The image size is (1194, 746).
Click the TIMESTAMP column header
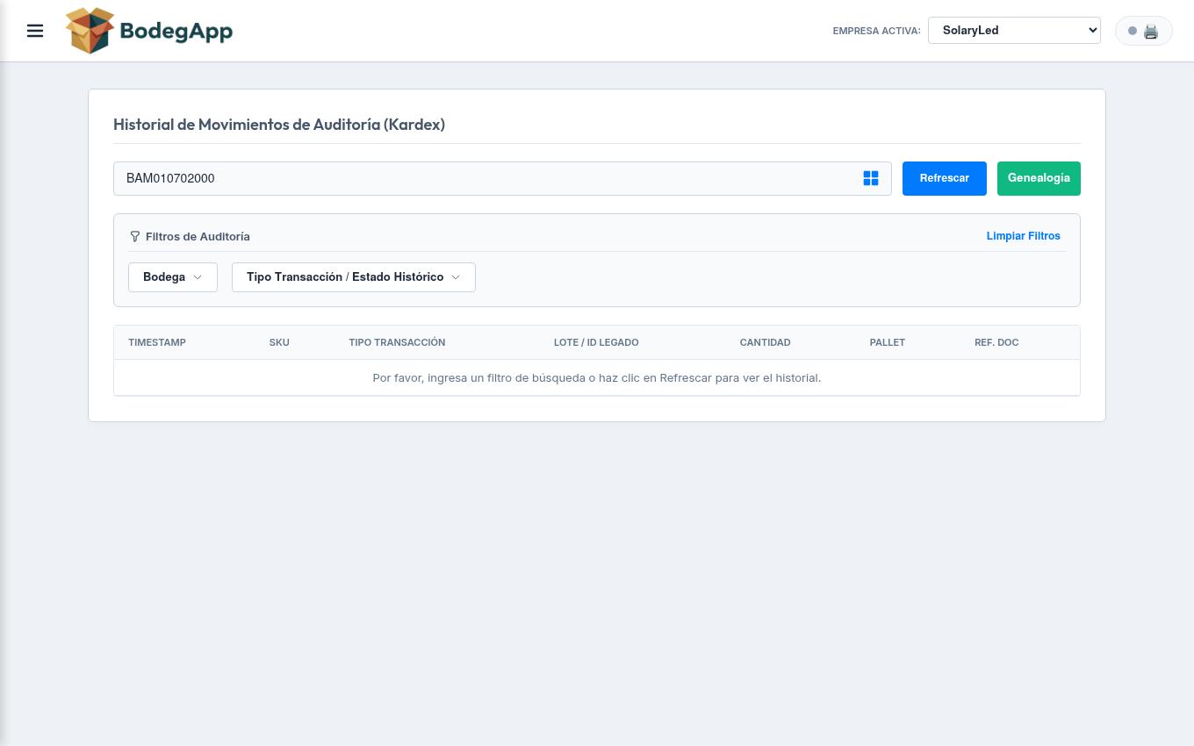[157, 342]
